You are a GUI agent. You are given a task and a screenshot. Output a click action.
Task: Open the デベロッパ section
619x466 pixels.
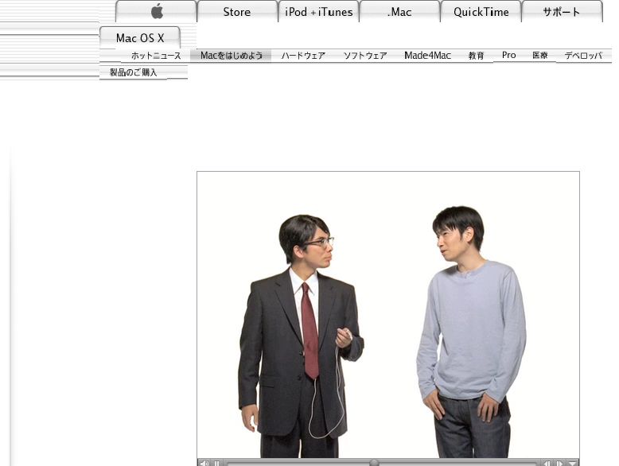[x=583, y=56]
